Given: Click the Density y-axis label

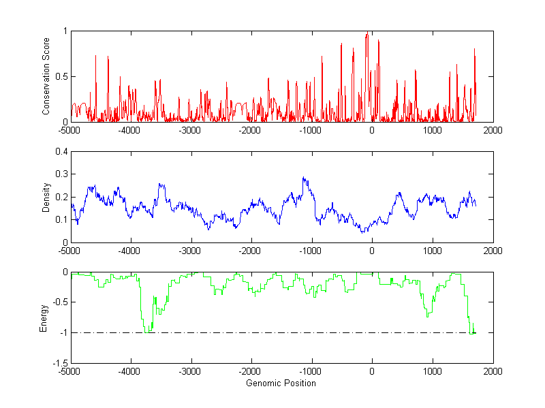Looking at the screenshot, I should click(46, 197).
